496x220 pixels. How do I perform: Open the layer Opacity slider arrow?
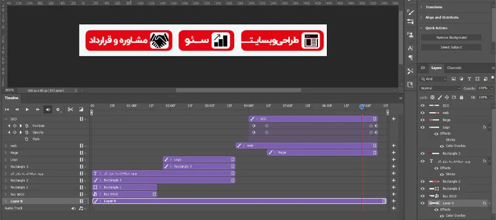(x=491, y=89)
